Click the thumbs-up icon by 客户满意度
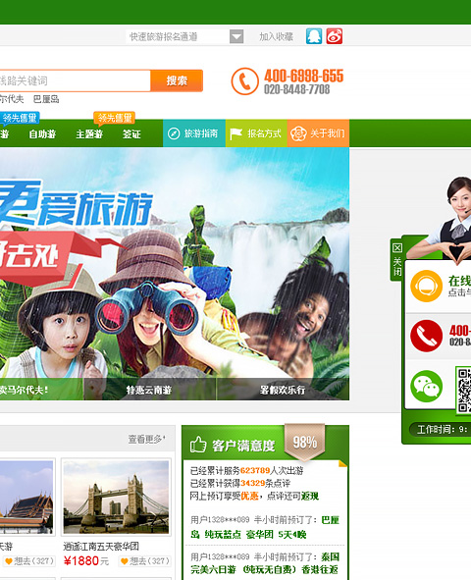This screenshot has width=471, height=580. coord(198,445)
